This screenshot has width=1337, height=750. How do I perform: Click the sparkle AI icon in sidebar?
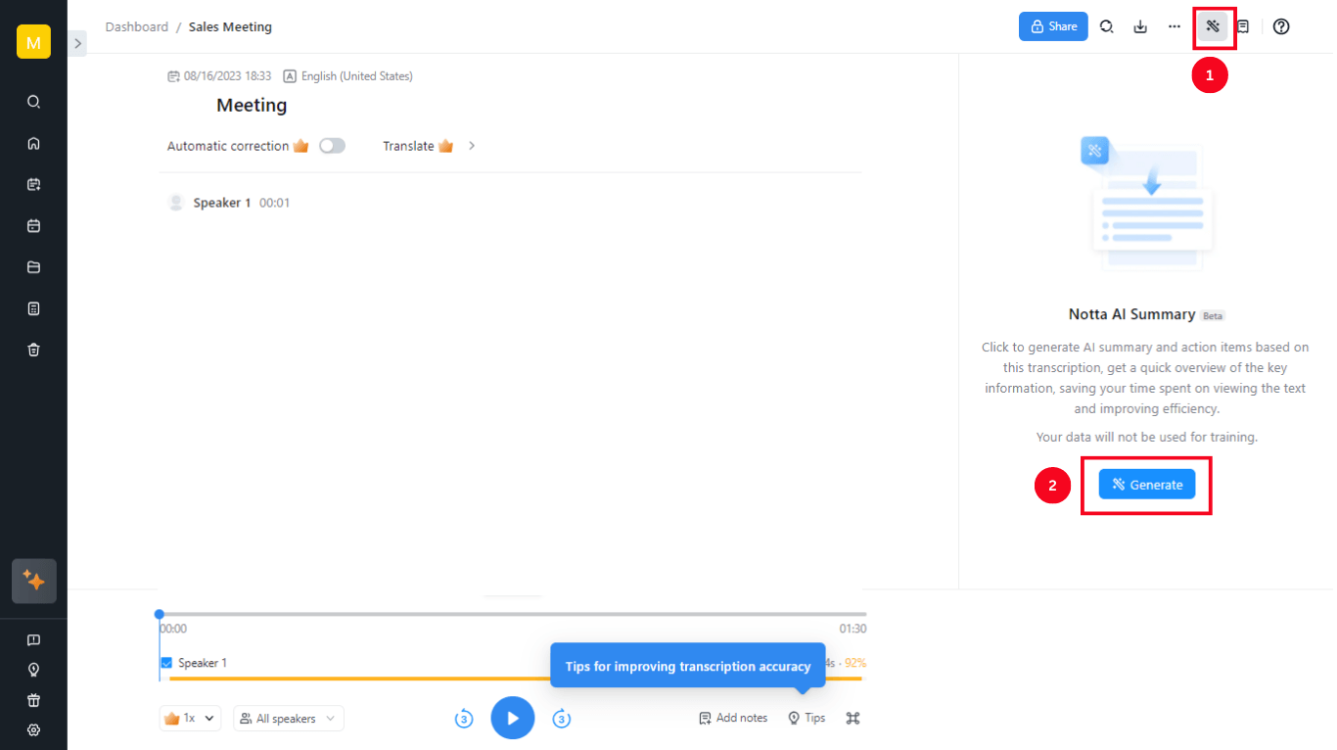click(33, 581)
